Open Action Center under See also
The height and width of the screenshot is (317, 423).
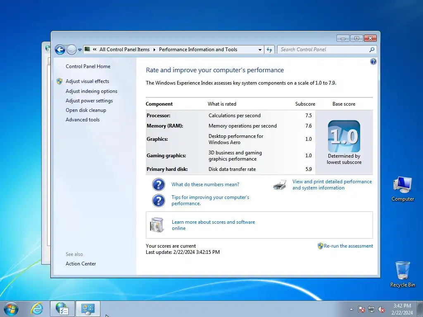tap(81, 264)
